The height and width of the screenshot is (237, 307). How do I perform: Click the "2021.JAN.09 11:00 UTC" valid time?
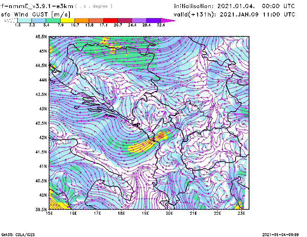pos(257,15)
